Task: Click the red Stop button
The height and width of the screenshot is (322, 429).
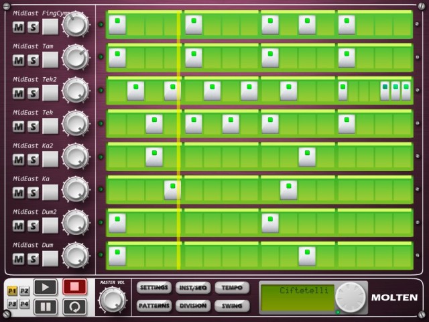Action: [x=75, y=287]
